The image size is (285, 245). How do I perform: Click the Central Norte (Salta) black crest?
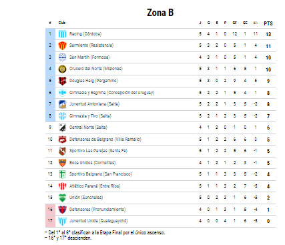coord(62,128)
